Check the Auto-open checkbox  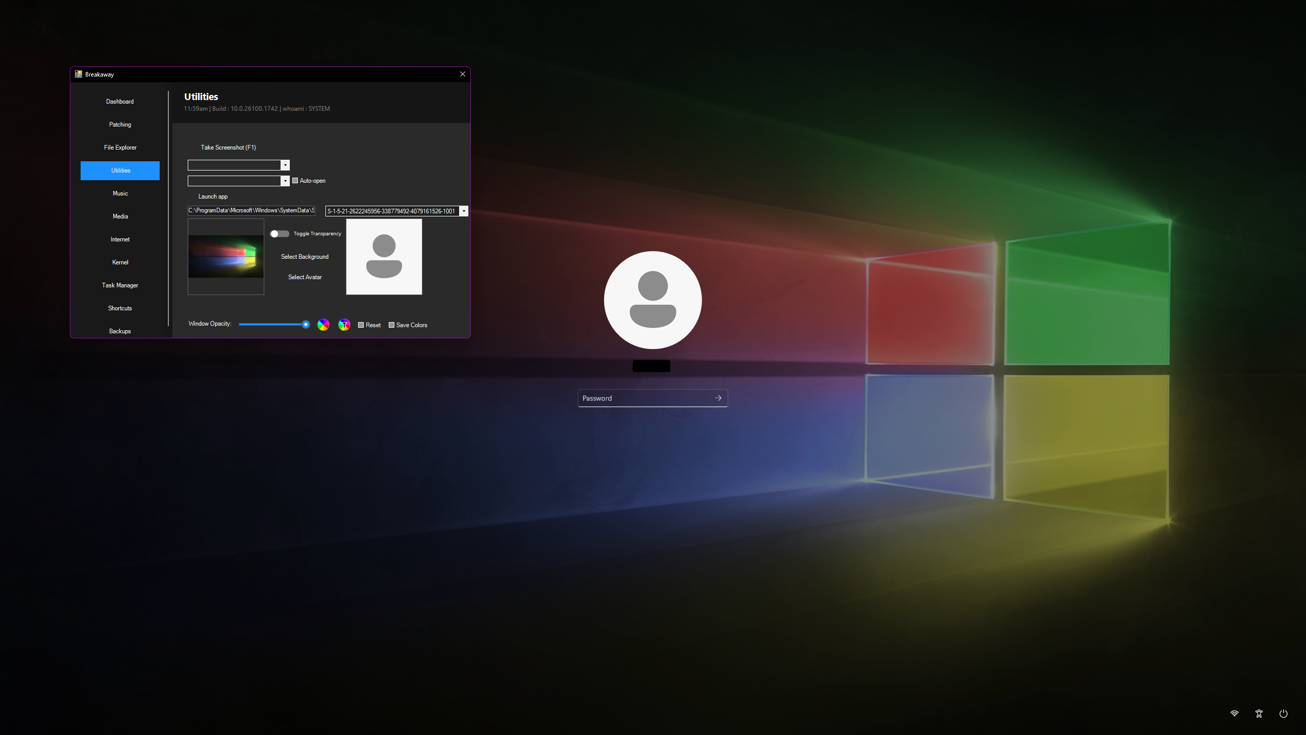point(295,181)
